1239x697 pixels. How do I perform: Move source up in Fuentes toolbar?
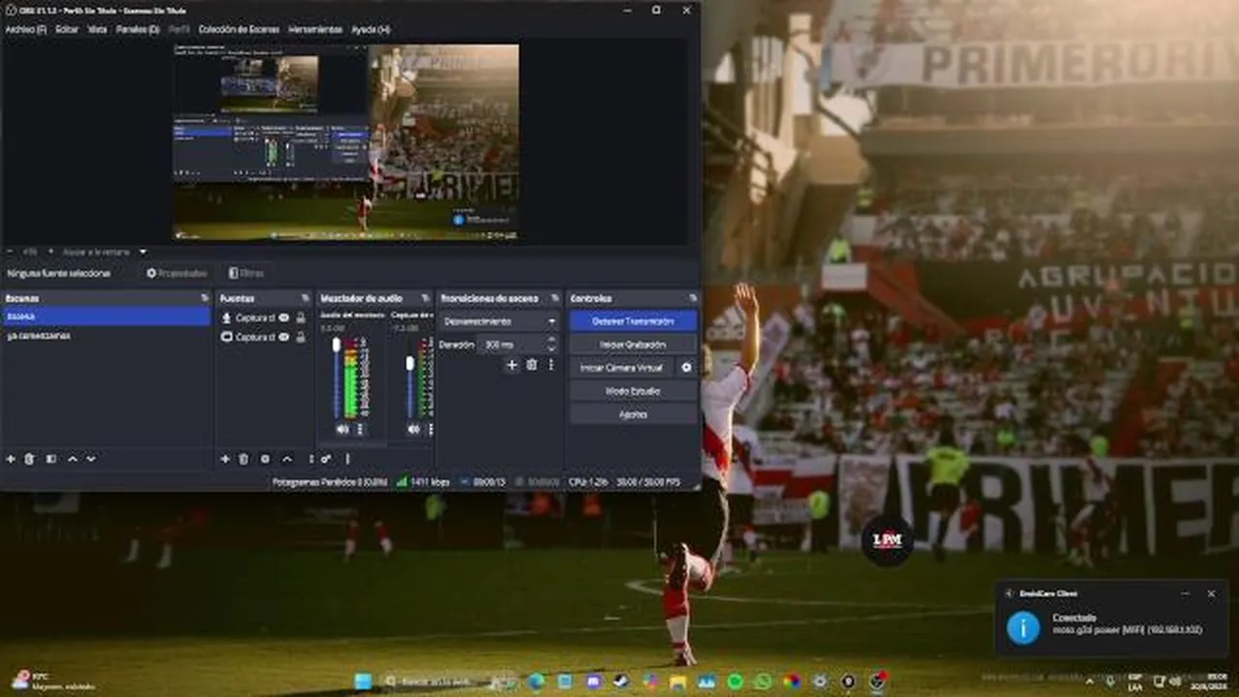click(287, 459)
